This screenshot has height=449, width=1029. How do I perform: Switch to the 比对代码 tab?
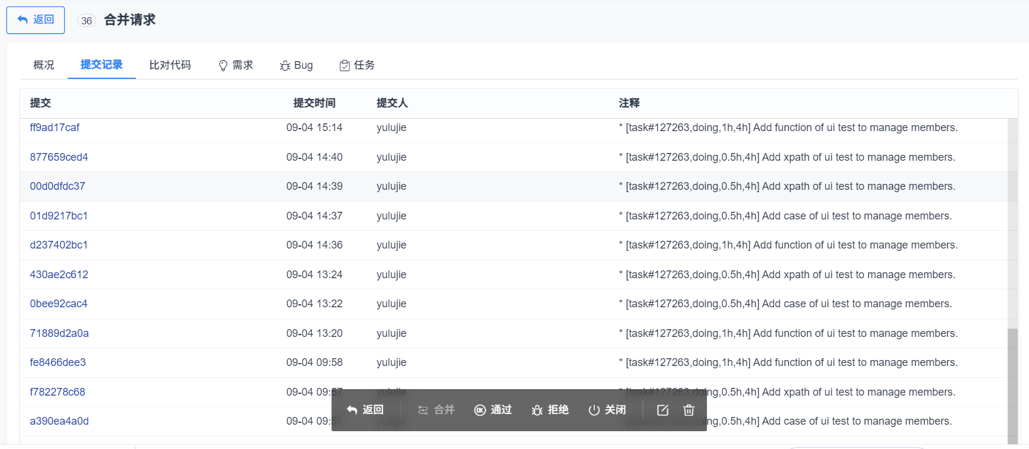pyautogui.click(x=170, y=65)
